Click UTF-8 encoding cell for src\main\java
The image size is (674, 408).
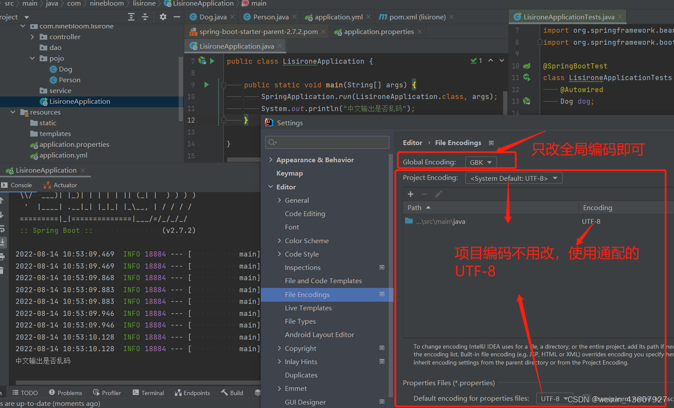click(x=591, y=221)
